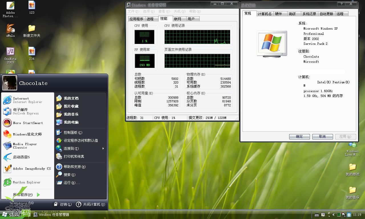Click the keyboard icon in system tray
The height and width of the screenshot is (219, 365).
317,215
